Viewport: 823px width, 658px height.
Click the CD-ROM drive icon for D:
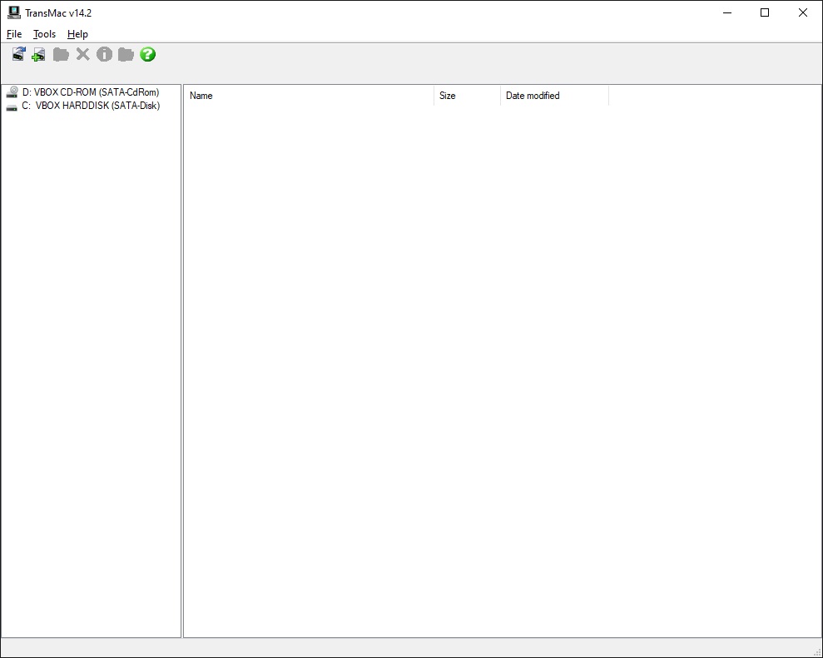[x=12, y=92]
